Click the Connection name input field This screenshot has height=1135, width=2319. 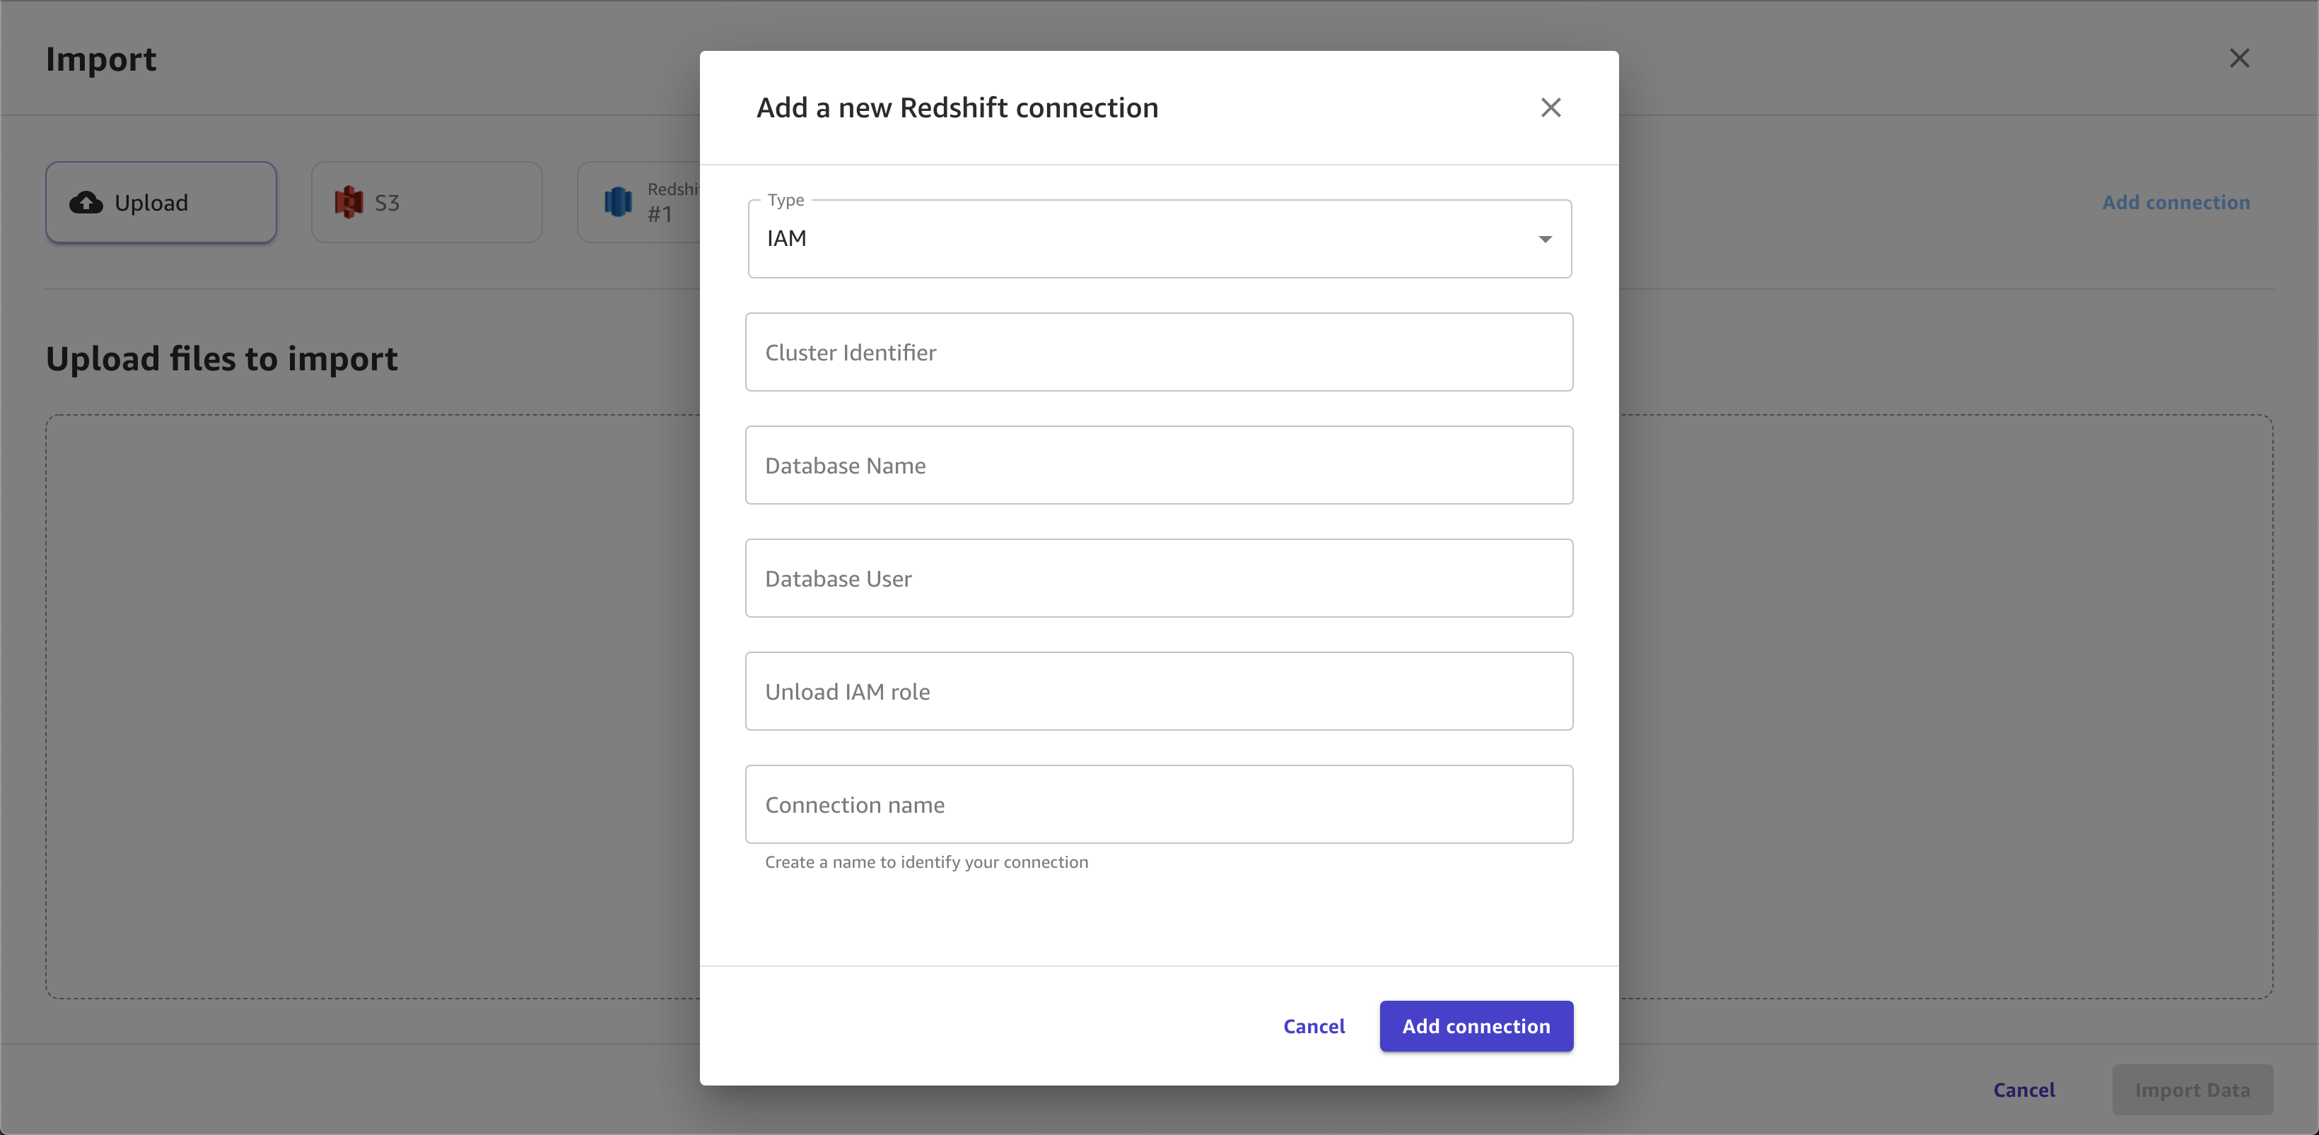click(x=1158, y=804)
